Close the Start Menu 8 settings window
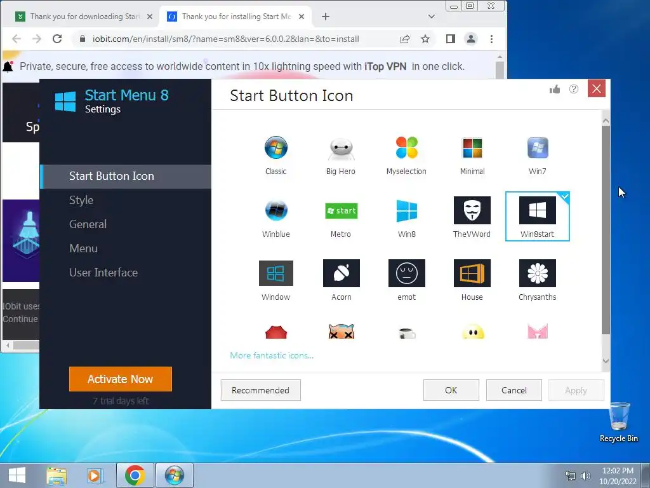This screenshot has height=488, width=650. tap(597, 89)
